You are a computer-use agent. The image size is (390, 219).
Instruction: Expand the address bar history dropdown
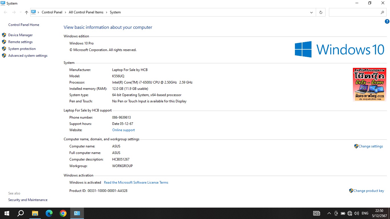(x=311, y=12)
